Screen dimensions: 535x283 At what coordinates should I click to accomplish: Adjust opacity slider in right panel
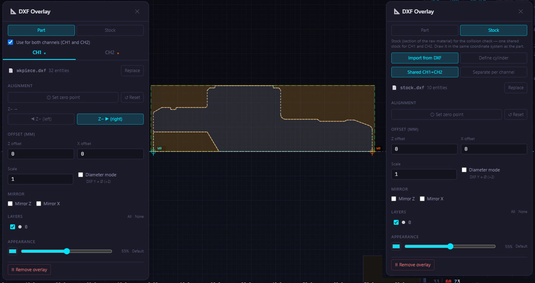click(x=450, y=246)
